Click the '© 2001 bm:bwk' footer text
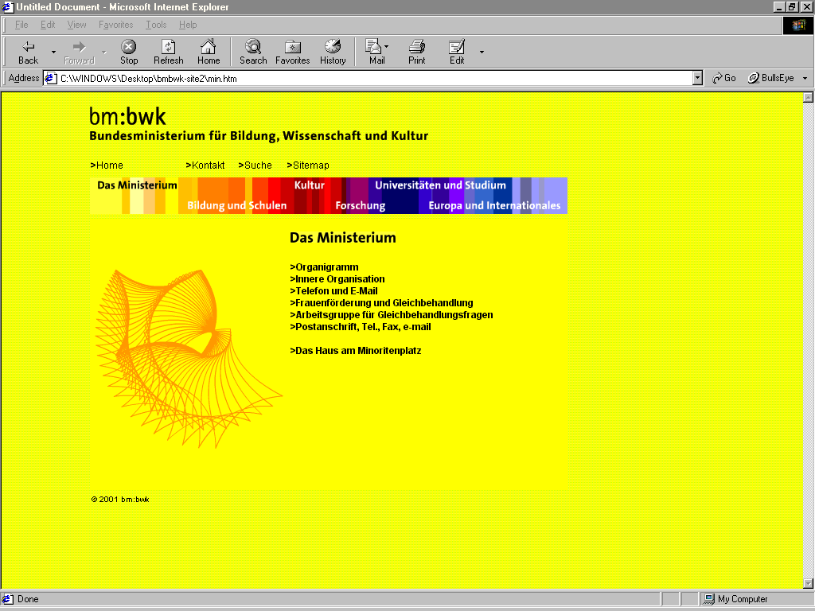Image resolution: width=815 pixels, height=611 pixels. click(x=120, y=500)
